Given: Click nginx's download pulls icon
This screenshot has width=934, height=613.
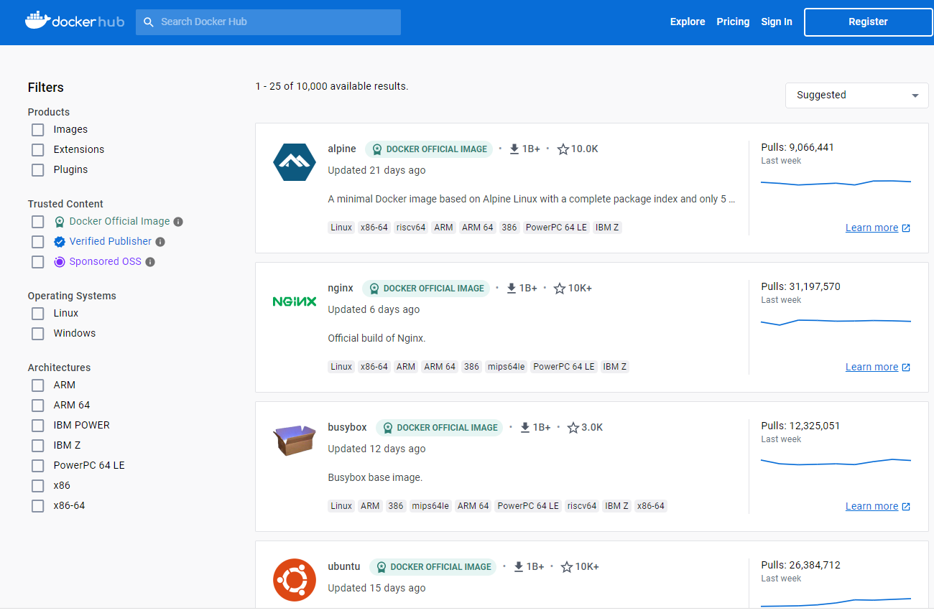Looking at the screenshot, I should coord(512,289).
